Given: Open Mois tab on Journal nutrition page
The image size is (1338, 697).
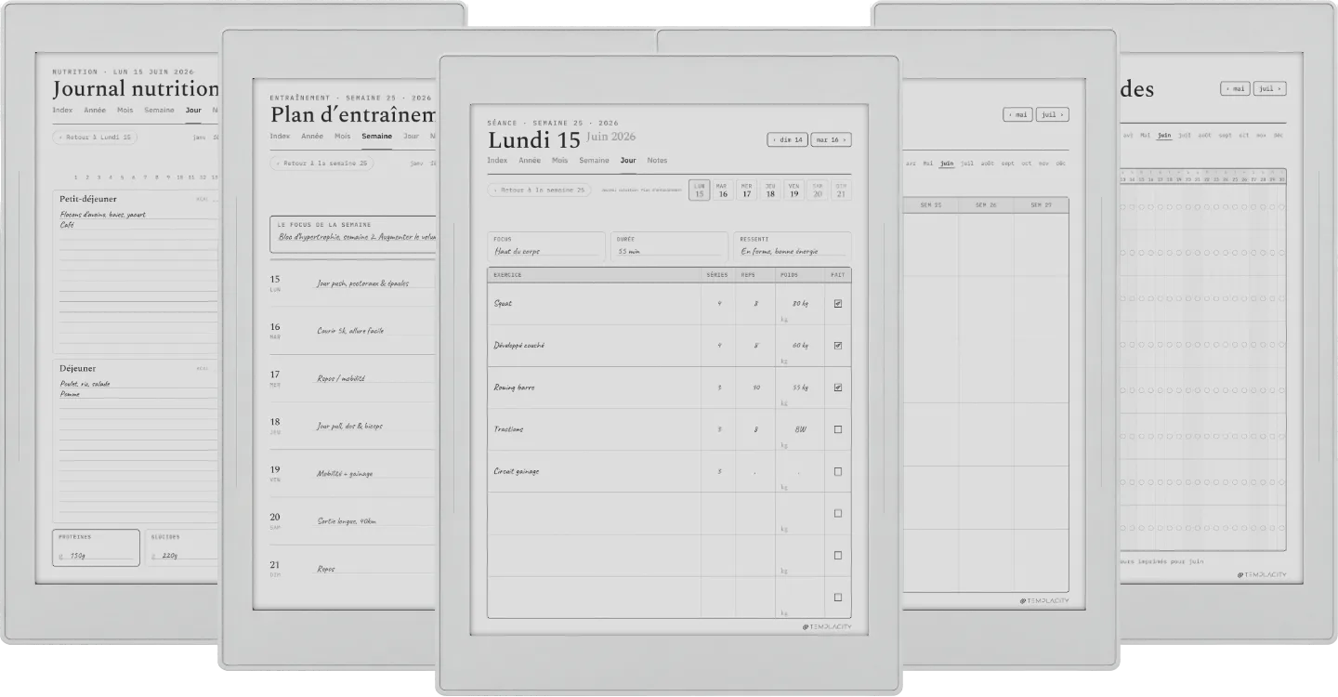Looking at the screenshot, I should (125, 111).
